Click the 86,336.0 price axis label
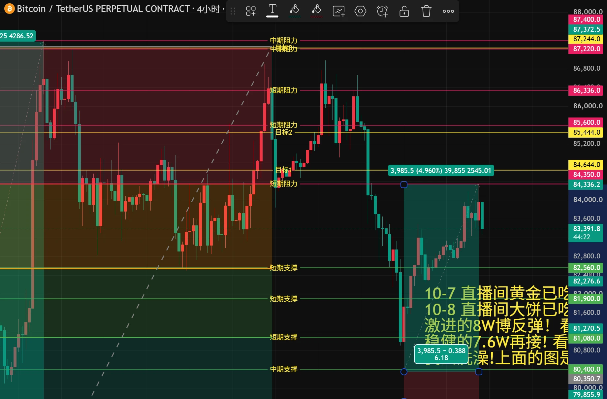This screenshot has height=399, width=607. coord(586,90)
